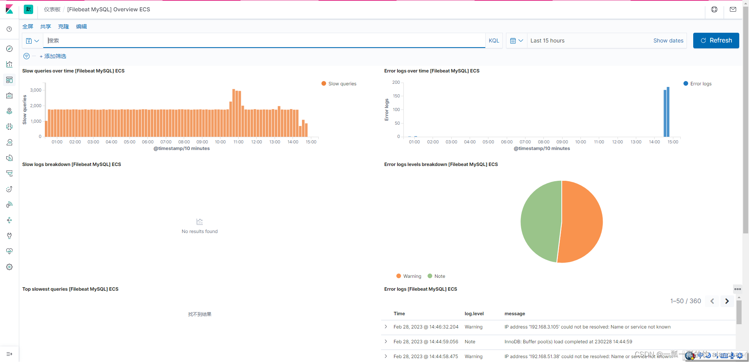749x362 pixels.
Task: Select the Dashboard icon in sidebar
Action: [9, 80]
